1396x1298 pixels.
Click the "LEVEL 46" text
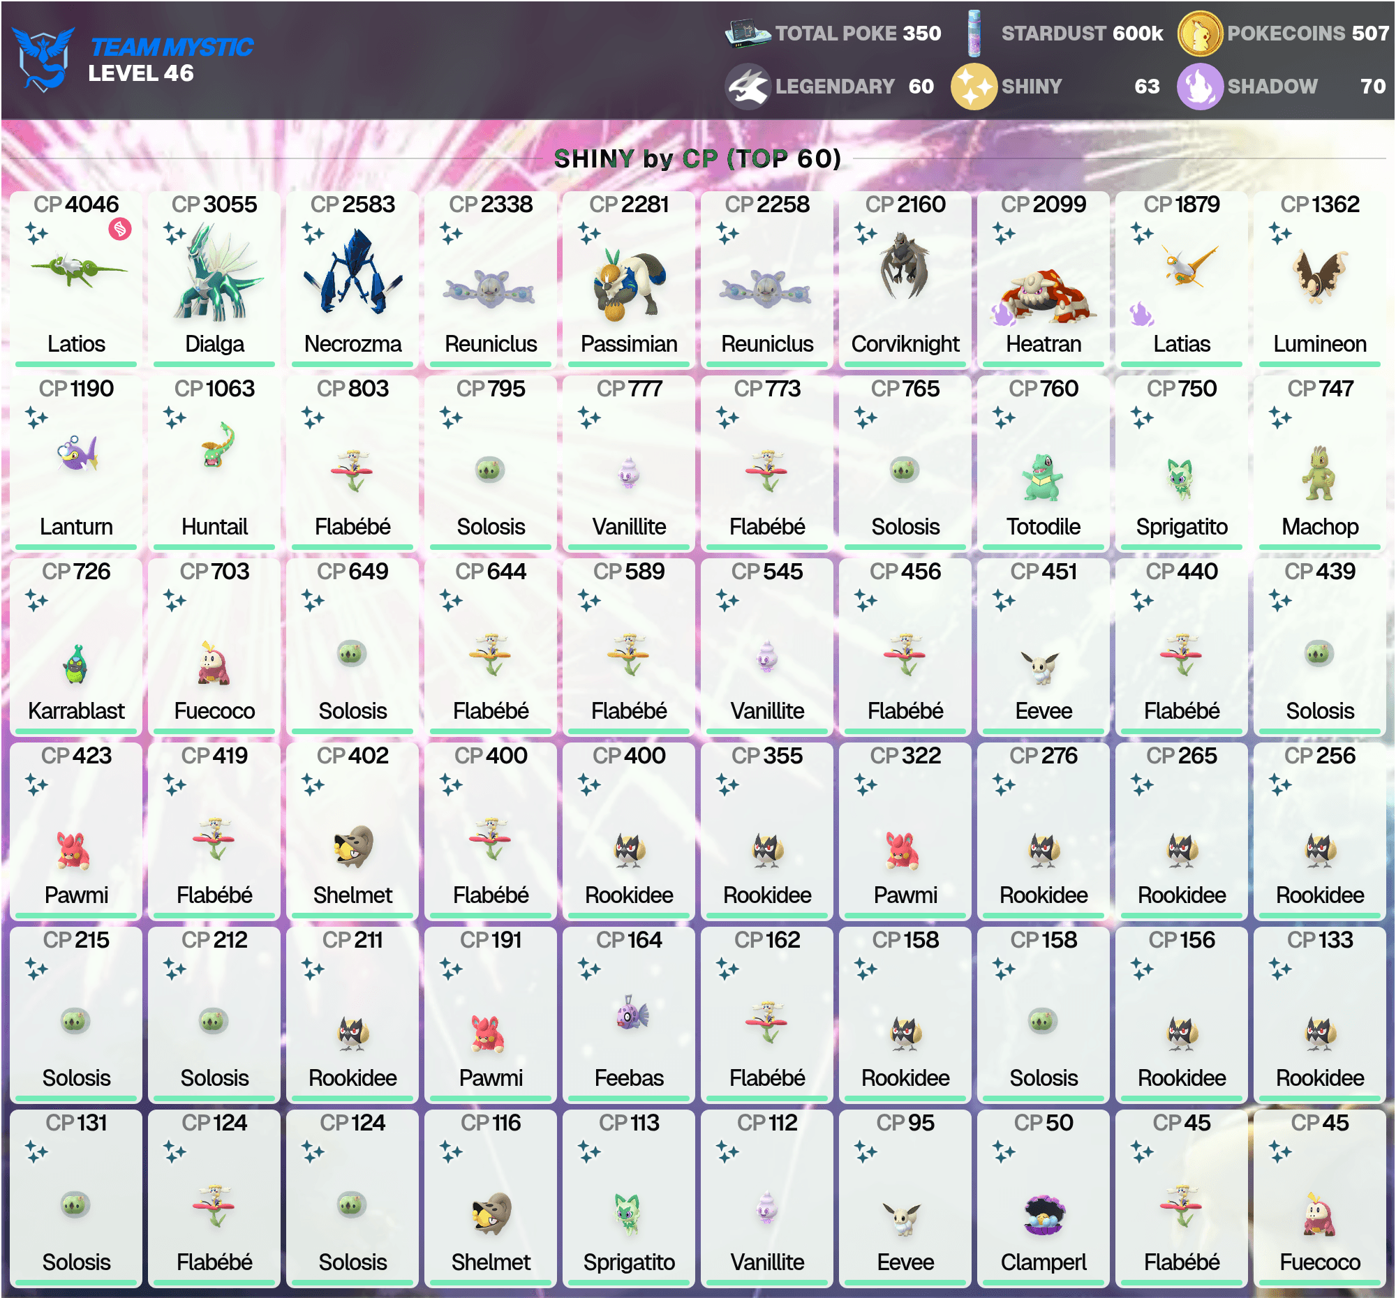tap(140, 73)
